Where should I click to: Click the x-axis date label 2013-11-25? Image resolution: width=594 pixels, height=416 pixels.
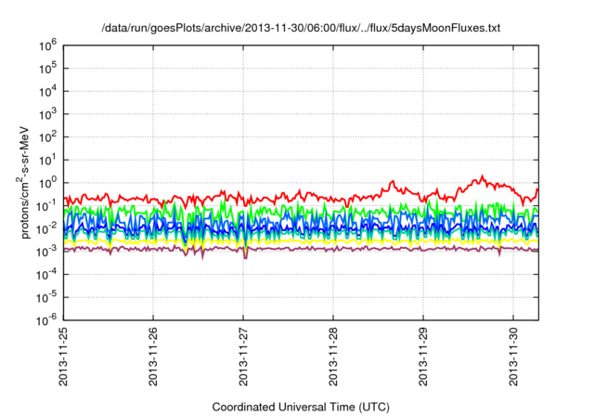[63, 357]
